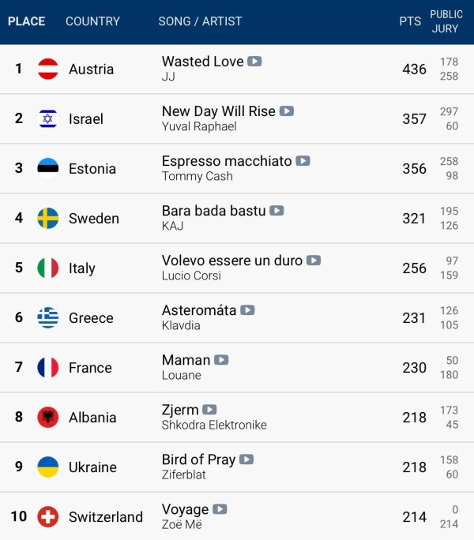This screenshot has height=540, width=474.
Task: Click the COUNTRY column header
Action: click(x=92, y=21)
